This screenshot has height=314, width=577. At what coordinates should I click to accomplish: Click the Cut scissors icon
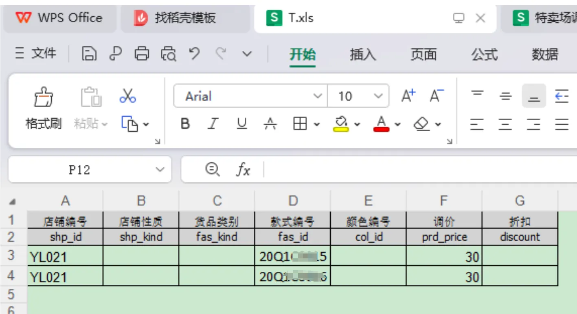coord(127,96)
